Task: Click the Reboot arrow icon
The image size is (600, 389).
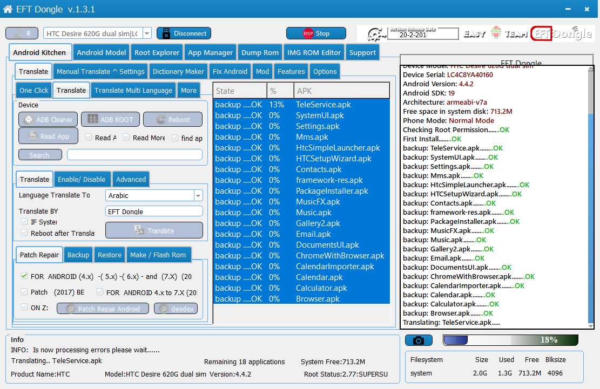Action: 161,120
